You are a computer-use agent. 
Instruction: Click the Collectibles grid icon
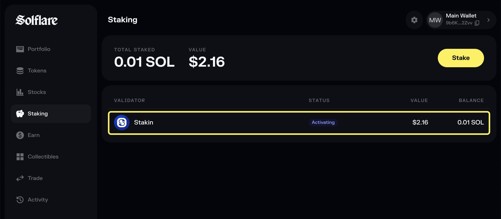pyautogui.click(x=20, y=157)
